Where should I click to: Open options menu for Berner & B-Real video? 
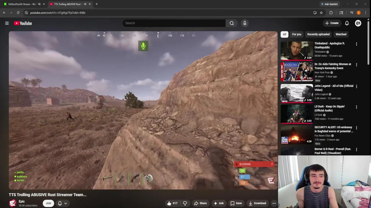(x=357, y=150)
